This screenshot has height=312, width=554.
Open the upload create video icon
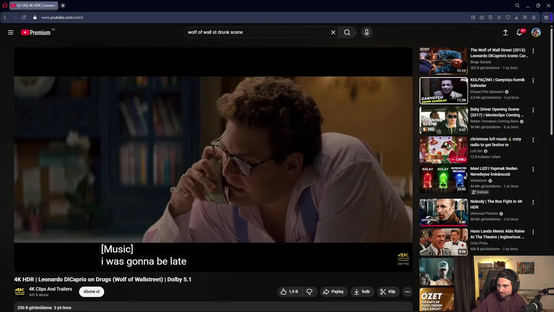pyautogui.click(x=505, y=32)
